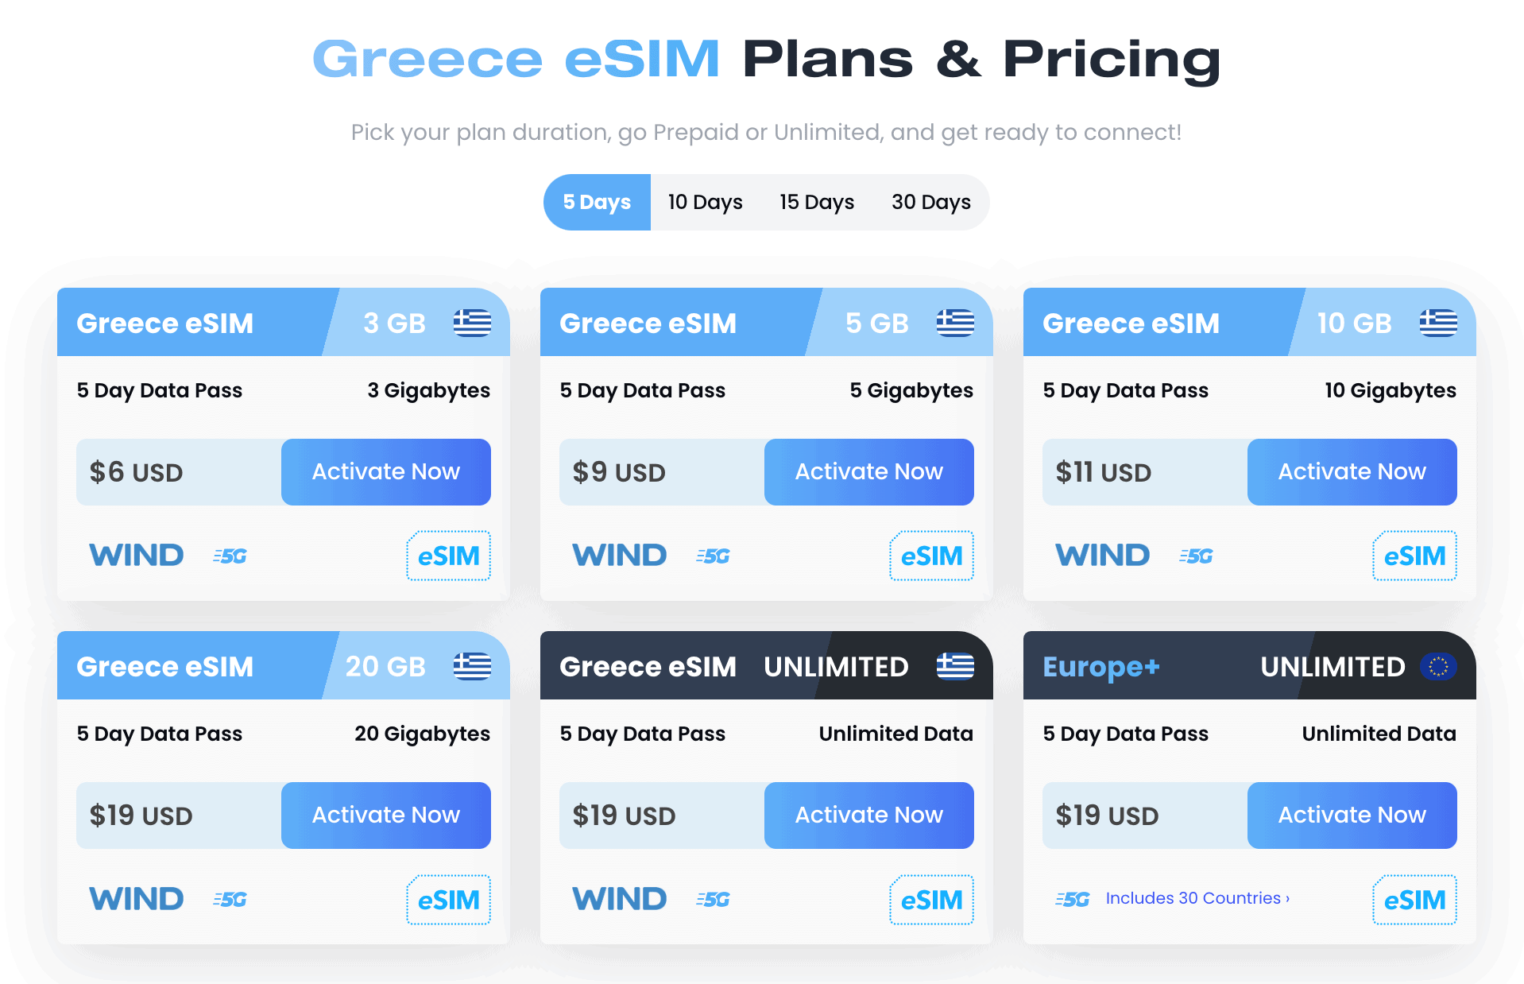Activate the $6 3 GB plan
The width and height of the screenshot is (1524, 984).
point(385,471)
